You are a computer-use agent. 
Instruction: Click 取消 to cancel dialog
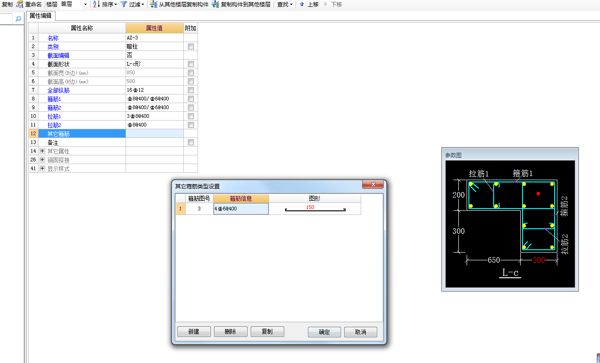coord(361,332)
